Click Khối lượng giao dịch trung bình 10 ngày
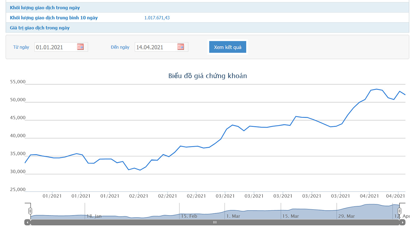 (54, 18)
